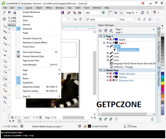Viewport: 166px width, 139px height.
Task: Click the Page 1 tab at bottom
Action: point(48,117)
